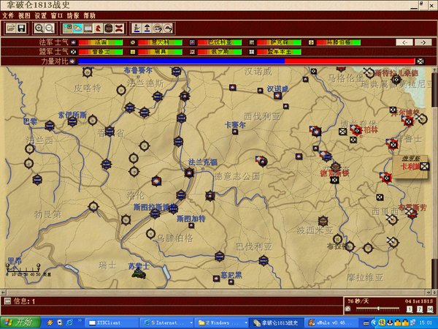The width and height of the screenshot is (438, 329).
Task: Click the left arrow morale scroll button
Action: [x=404, y=43]
